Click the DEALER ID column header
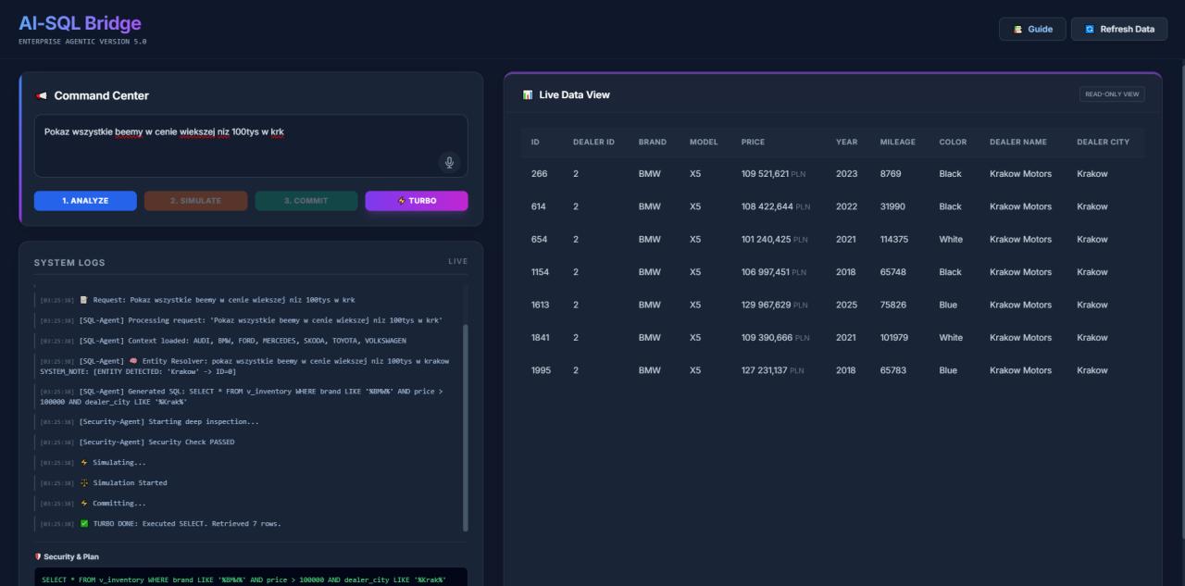Viewport: 1185px width, 586px height. 593,143
